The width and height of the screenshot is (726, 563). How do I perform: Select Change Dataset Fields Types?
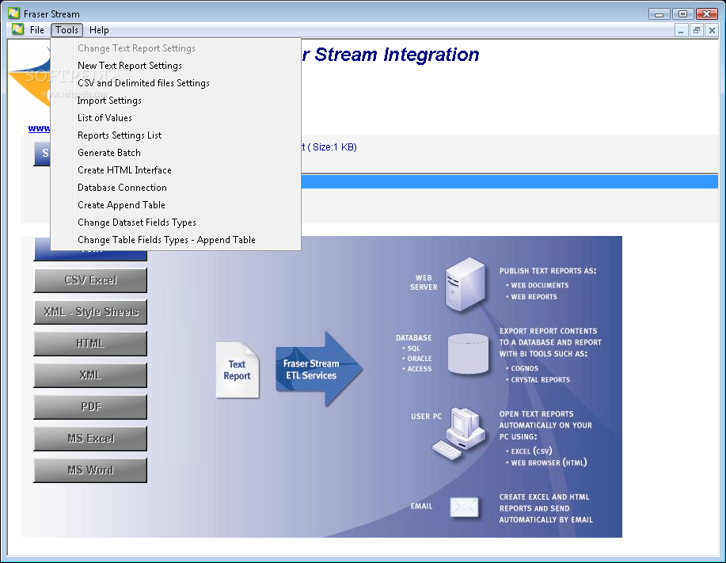point(137,223)
